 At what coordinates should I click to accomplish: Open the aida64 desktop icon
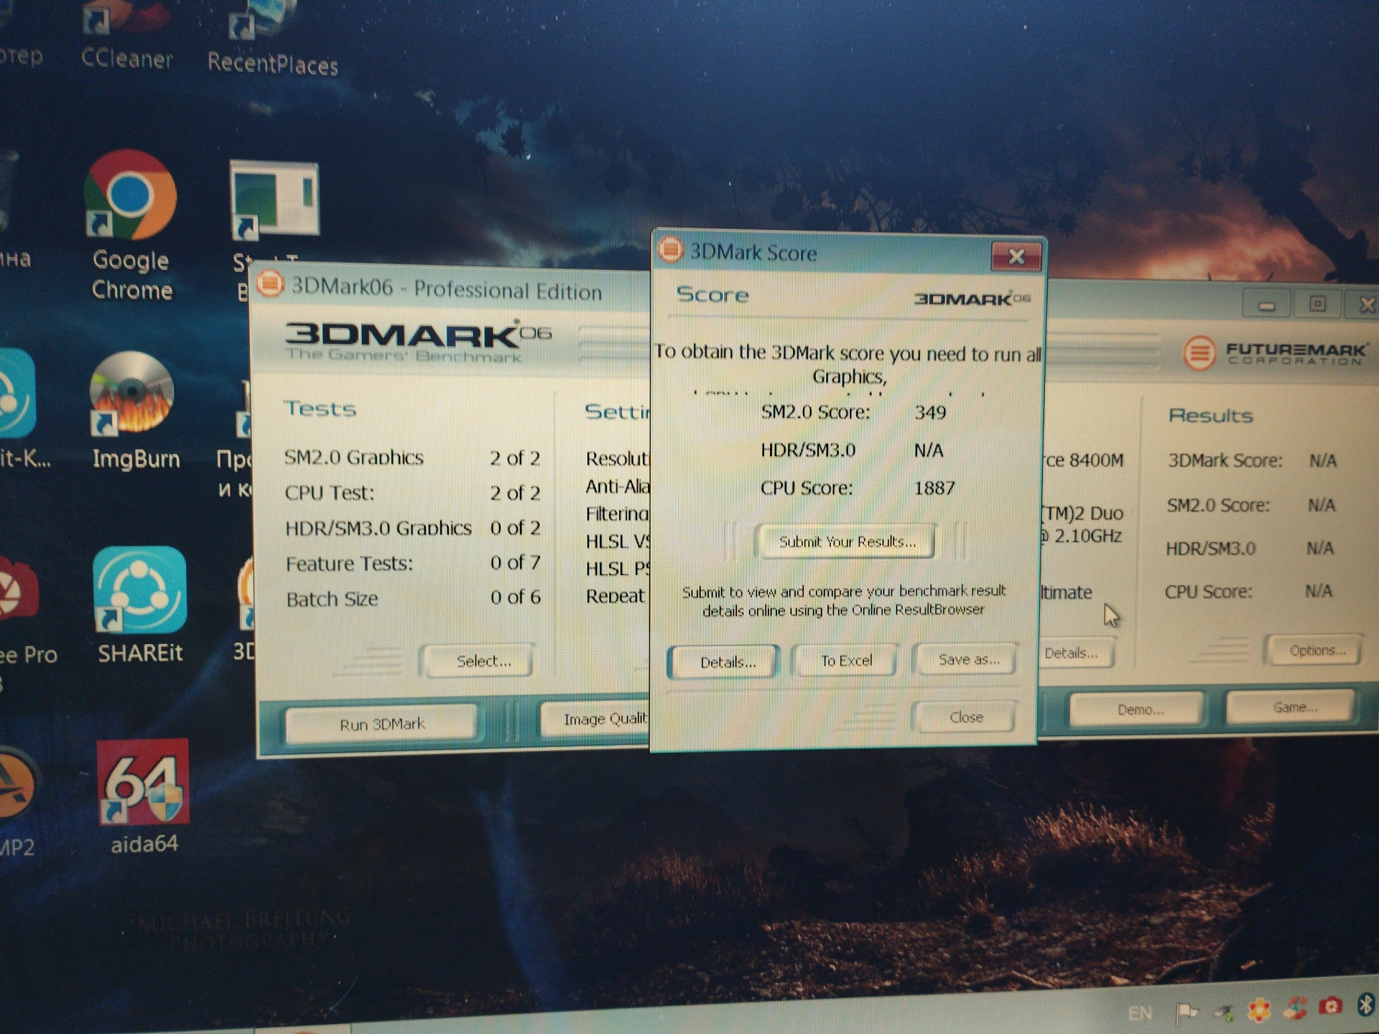pyautogui.click(x=144, y=797)
